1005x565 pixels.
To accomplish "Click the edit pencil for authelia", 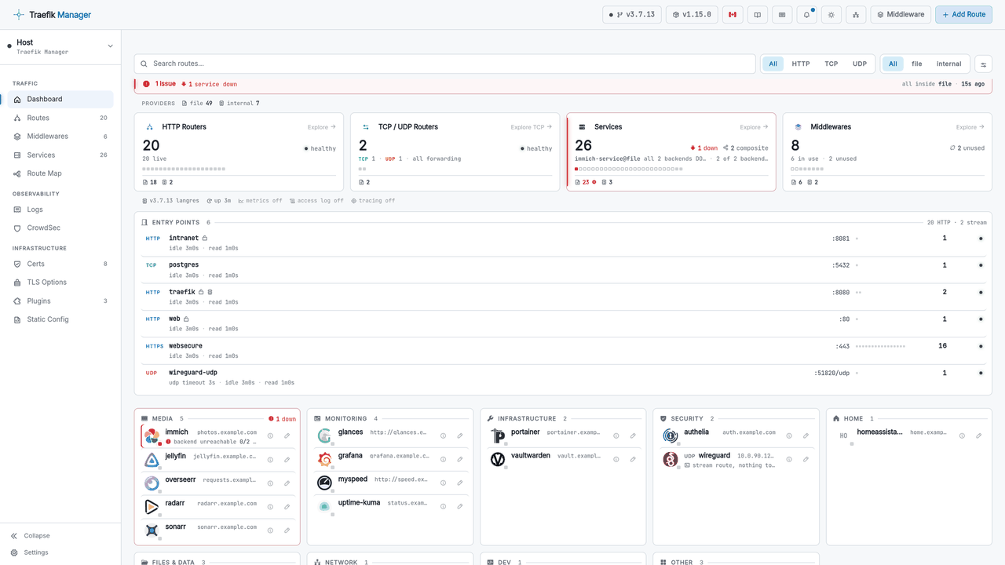I will click(x=806, y=436).
